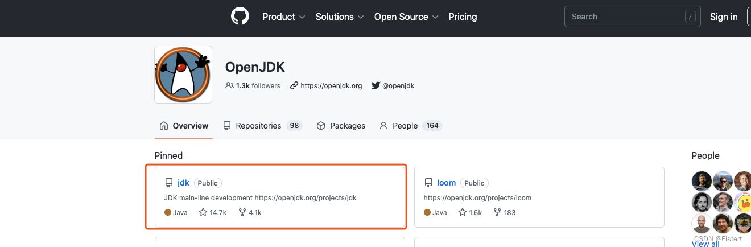Open the Pricing page
The width and height of the screenshot is (751, 247).
point(463,17)
